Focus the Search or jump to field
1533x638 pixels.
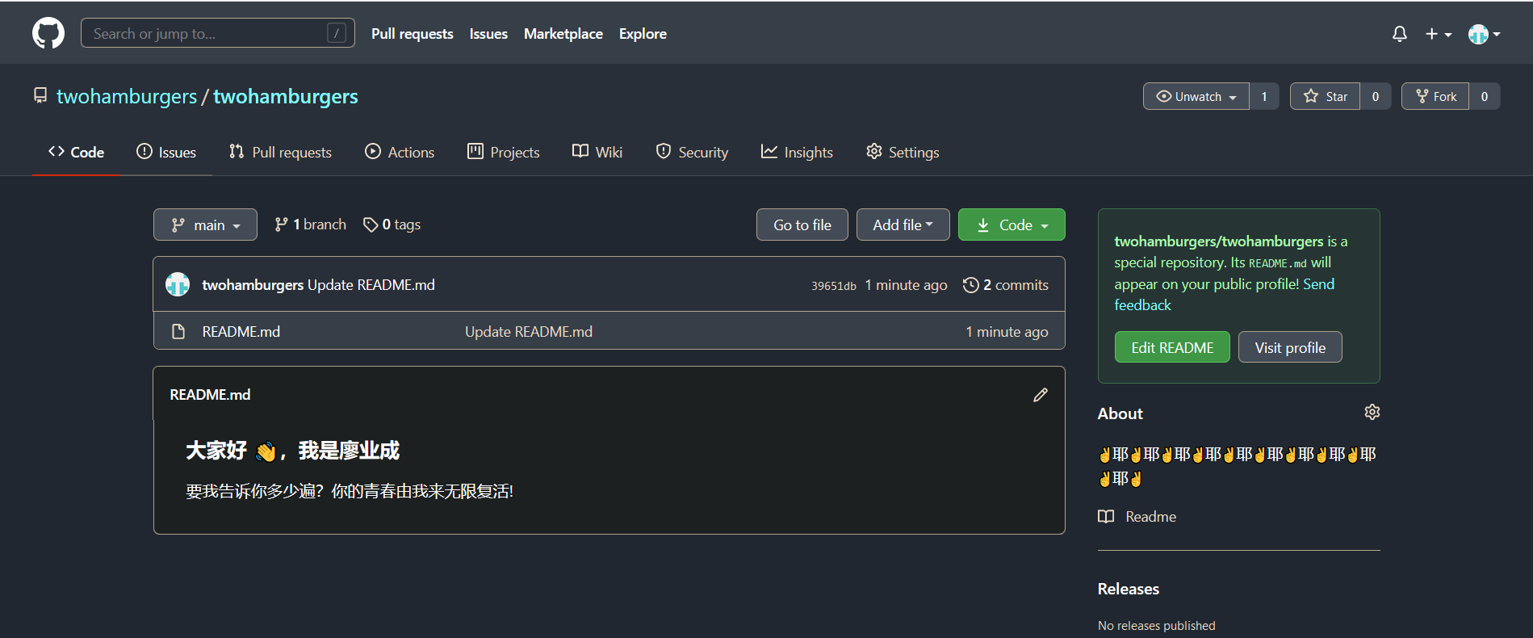tap(218, 33)
